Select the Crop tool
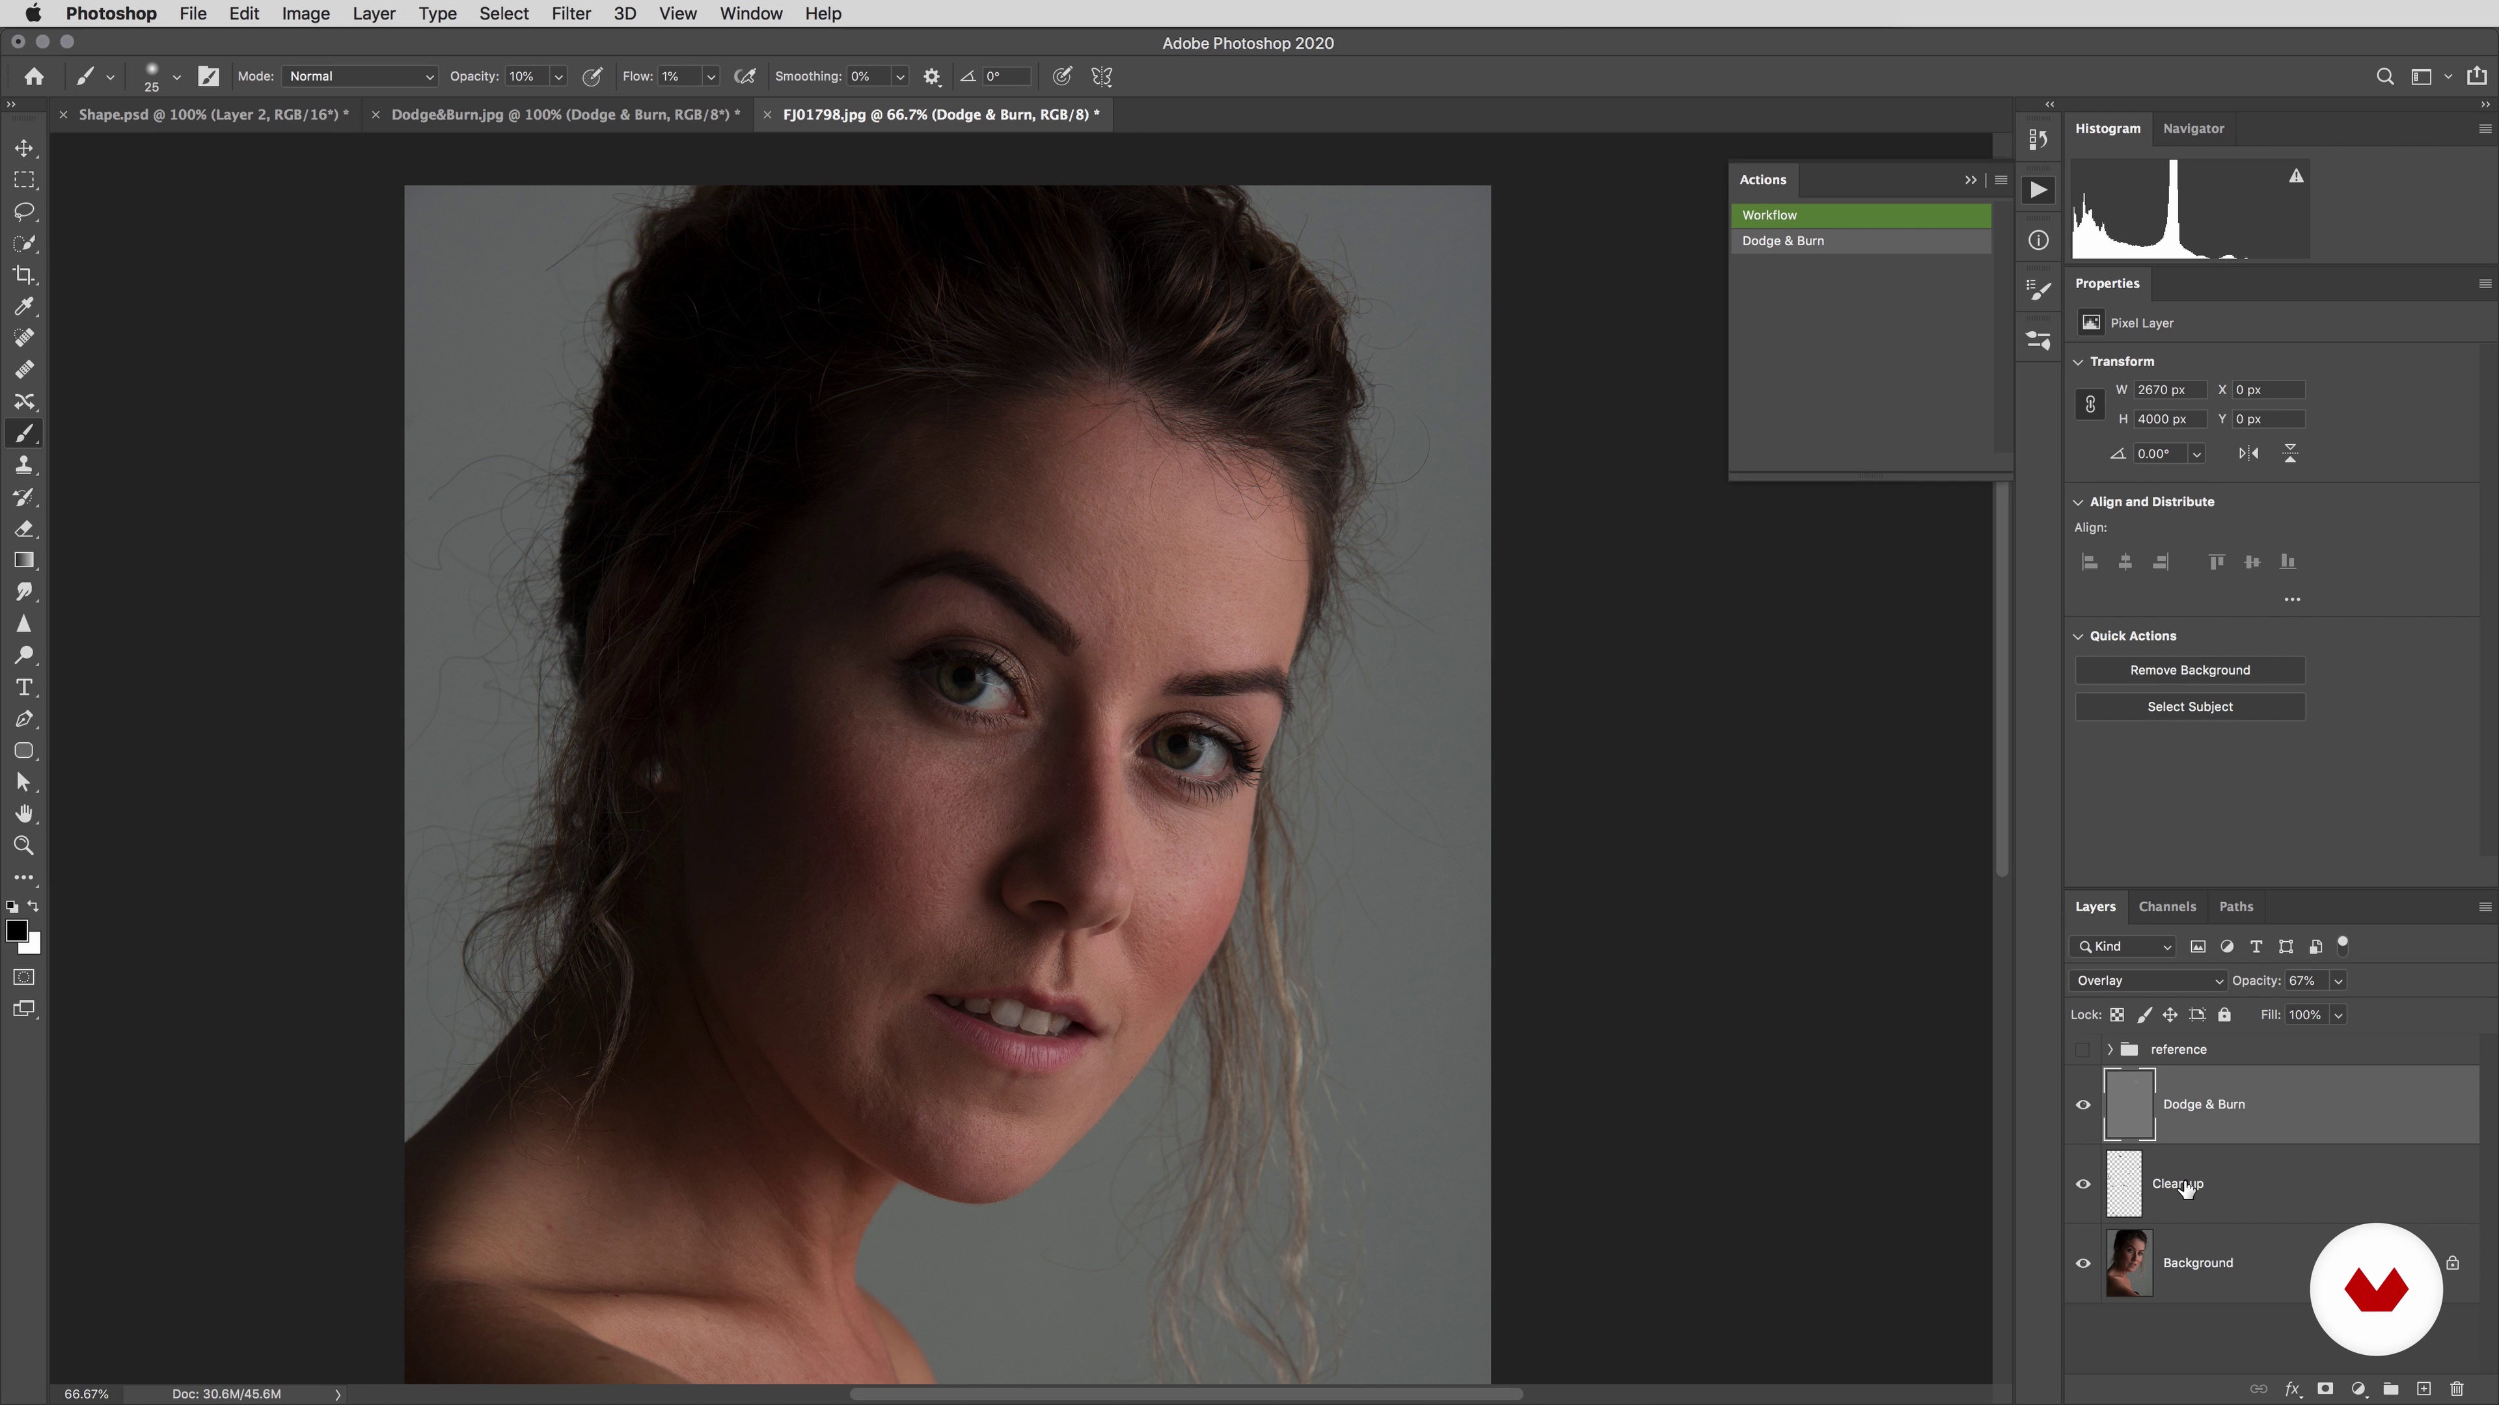The height and width of the screenshot is (1405, 2499). (x=24, y=275)
